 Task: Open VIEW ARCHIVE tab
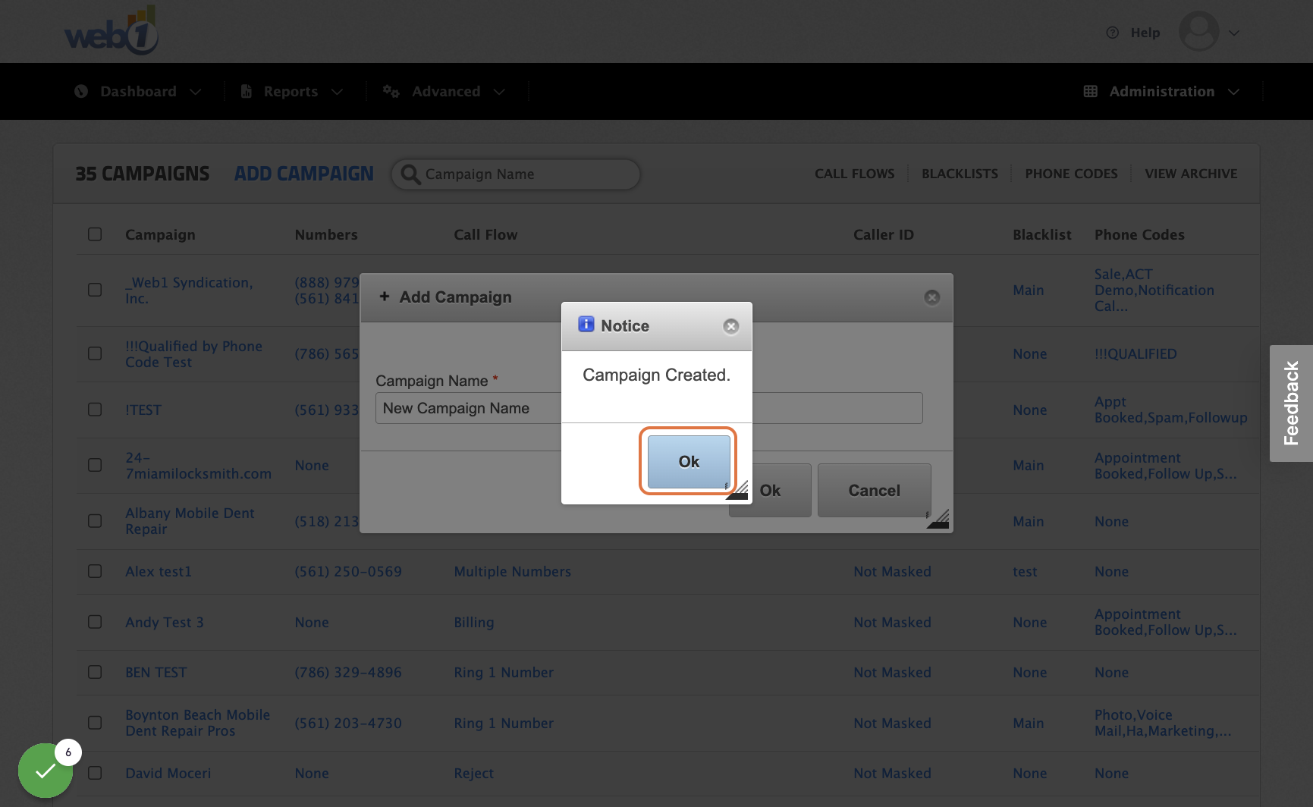[x=1191, y=174]
